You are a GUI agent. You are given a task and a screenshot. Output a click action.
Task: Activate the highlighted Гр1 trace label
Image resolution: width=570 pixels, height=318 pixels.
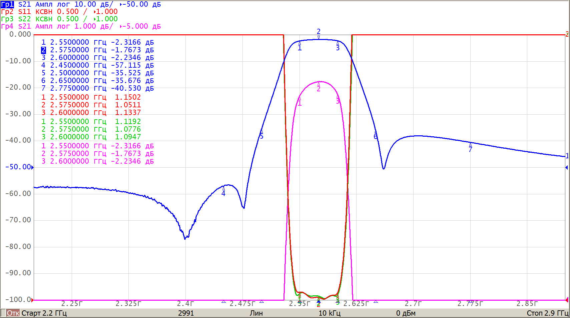(x=7, y=4)
